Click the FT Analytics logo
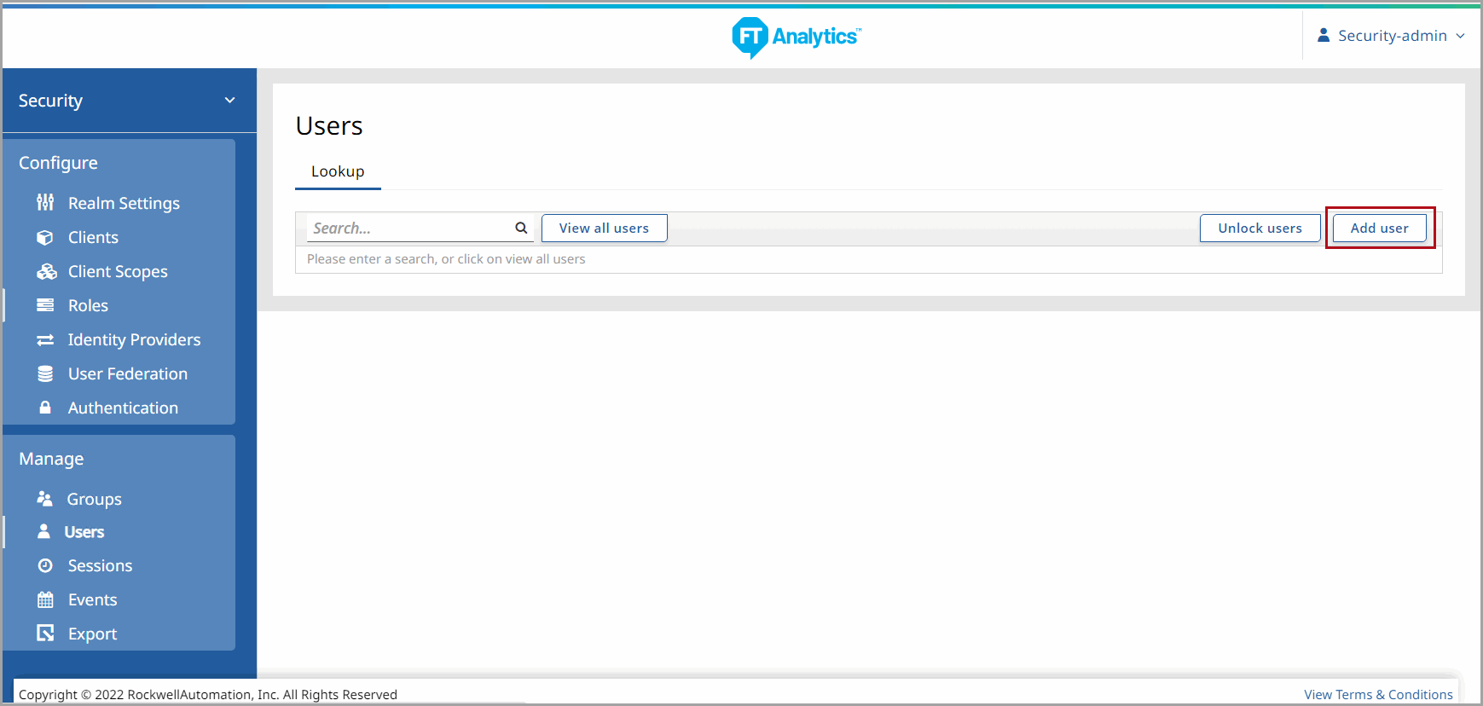The image size is (1483, 706). (x=796, y=37)
